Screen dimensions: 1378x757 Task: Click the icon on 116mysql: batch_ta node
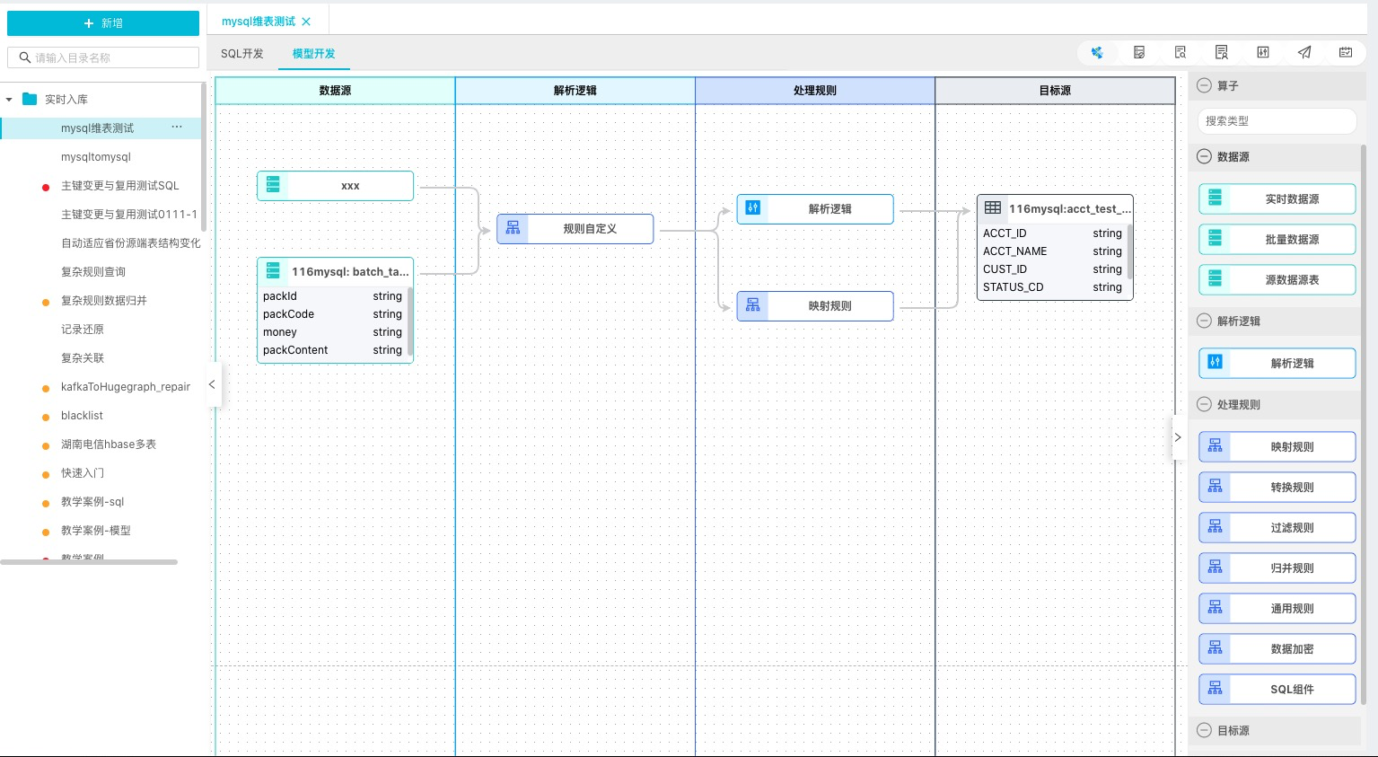[273, 270]
